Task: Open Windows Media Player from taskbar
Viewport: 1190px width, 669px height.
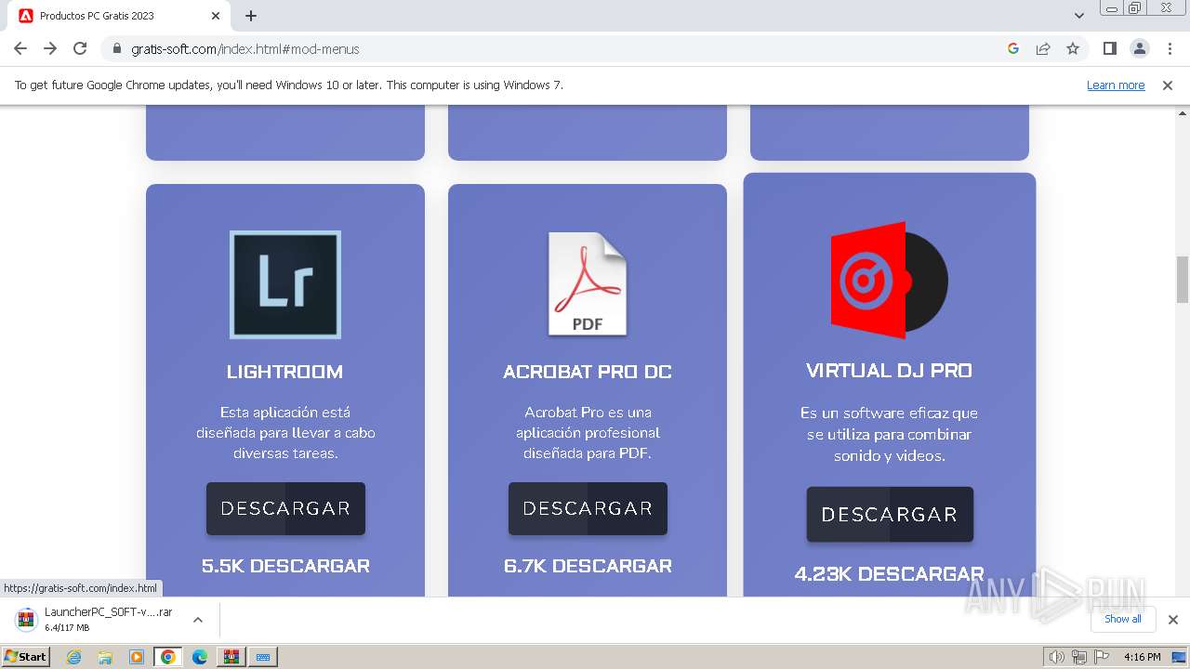Action: coord(137,657)
